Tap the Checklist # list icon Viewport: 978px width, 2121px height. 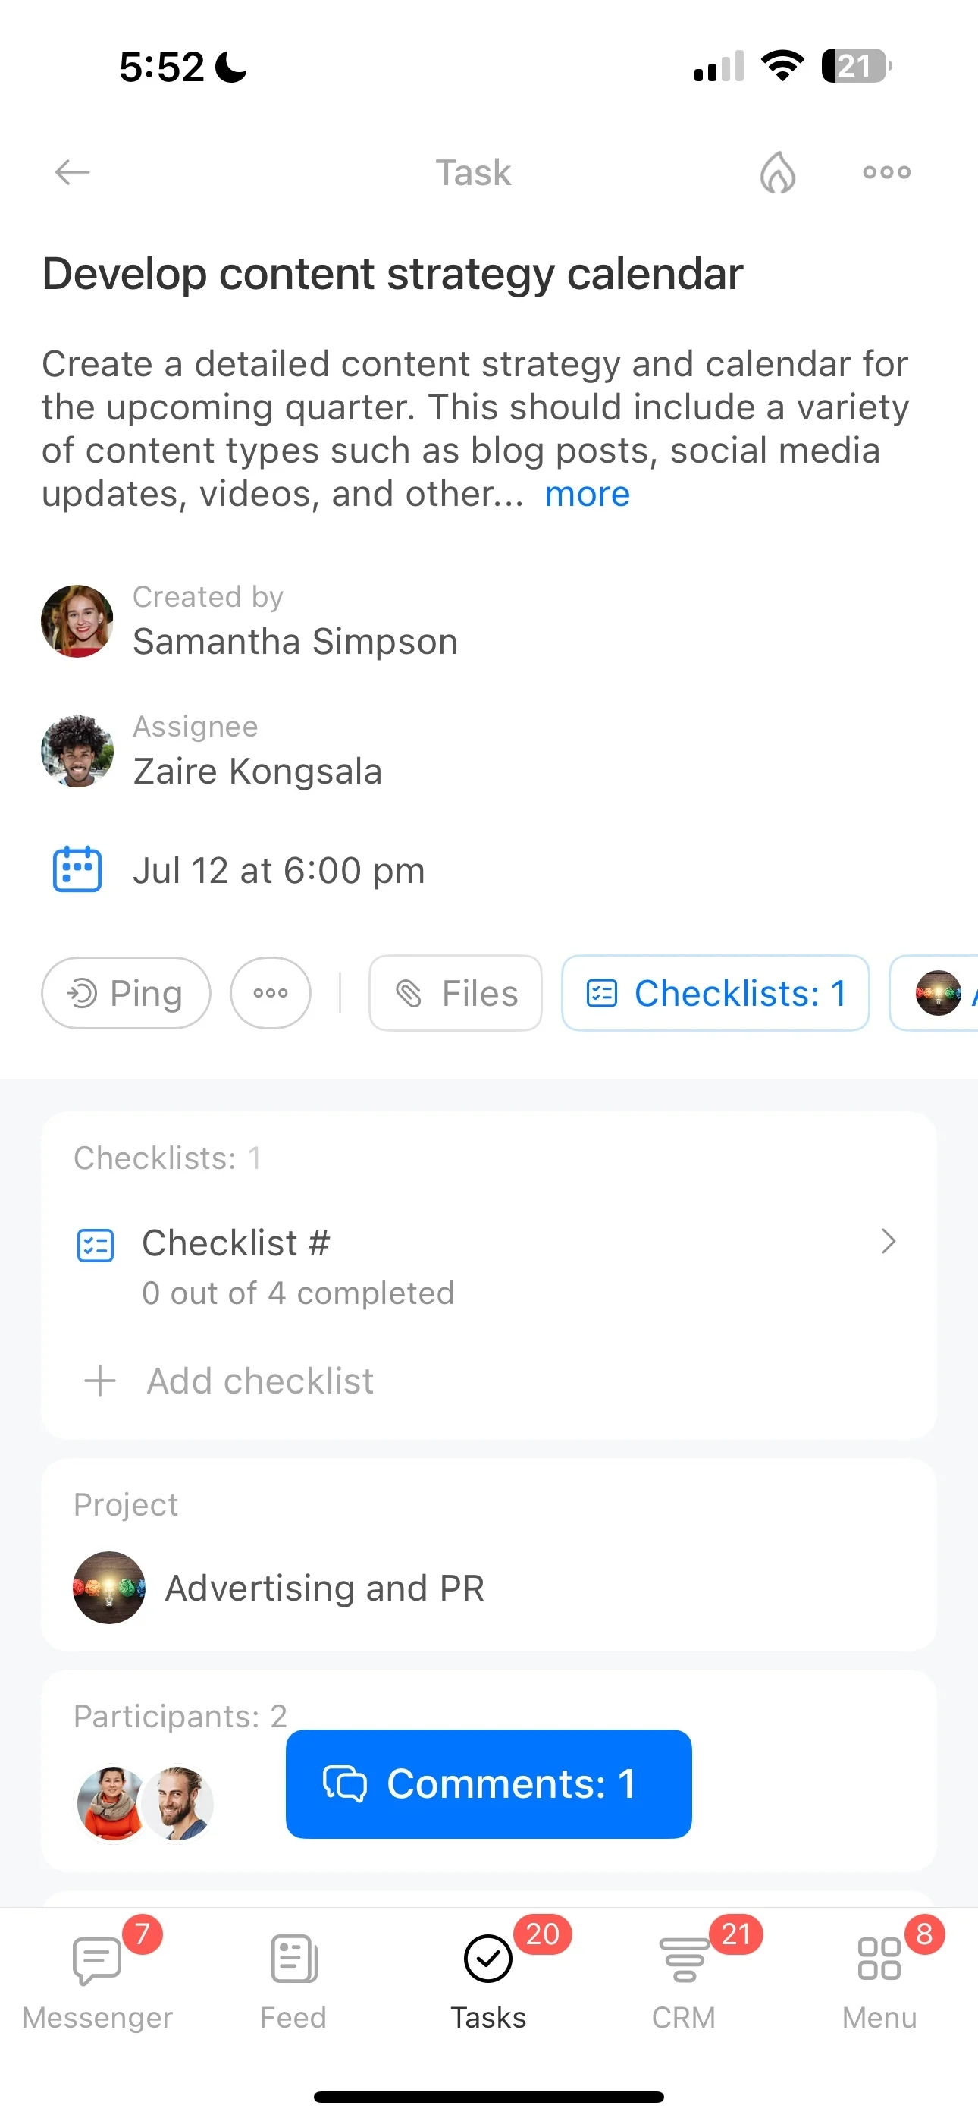[x=96, y=1245]
